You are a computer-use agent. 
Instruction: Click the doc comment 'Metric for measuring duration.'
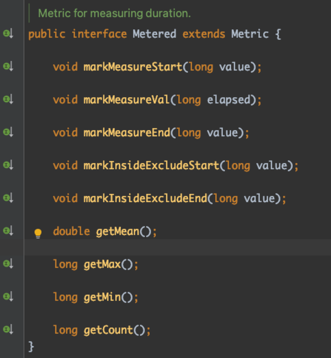coord(114,13)
